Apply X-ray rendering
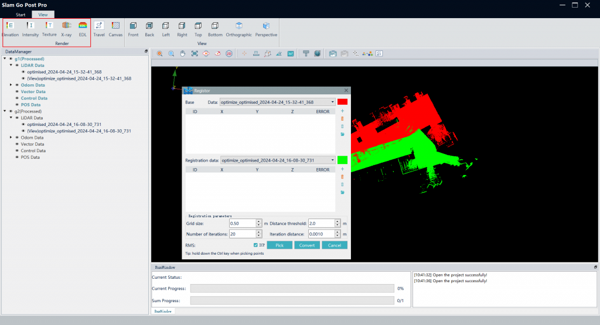Screen dimensions: 600x325 (x=66, y=29)
